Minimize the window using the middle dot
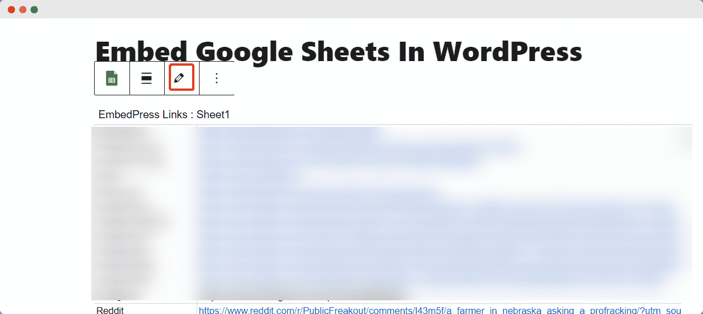The height and width of the screenshot is (314, 703). tap(23, 10)
